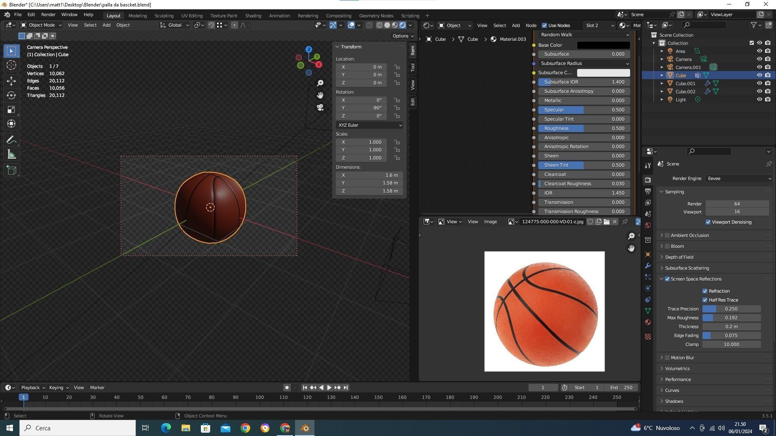Image resolution: width=776 pixels, height=436 pixels.
Task: Select the Annotate tool
Action: click(11, 140)
